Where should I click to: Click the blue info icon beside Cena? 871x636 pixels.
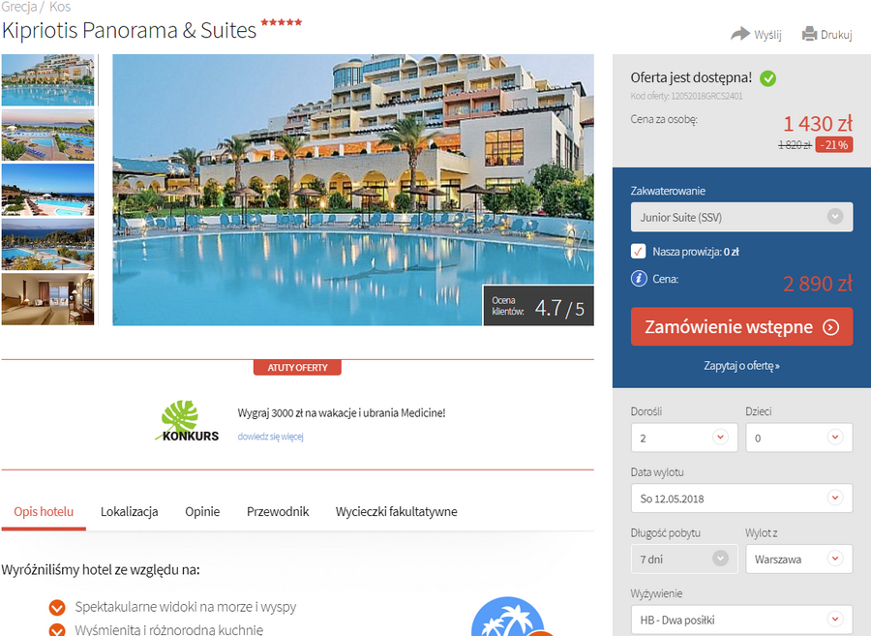[x=639, y=278]
